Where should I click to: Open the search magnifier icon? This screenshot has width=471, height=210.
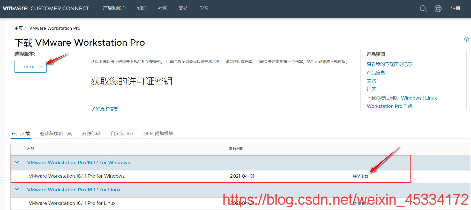(x=423, y=9)
